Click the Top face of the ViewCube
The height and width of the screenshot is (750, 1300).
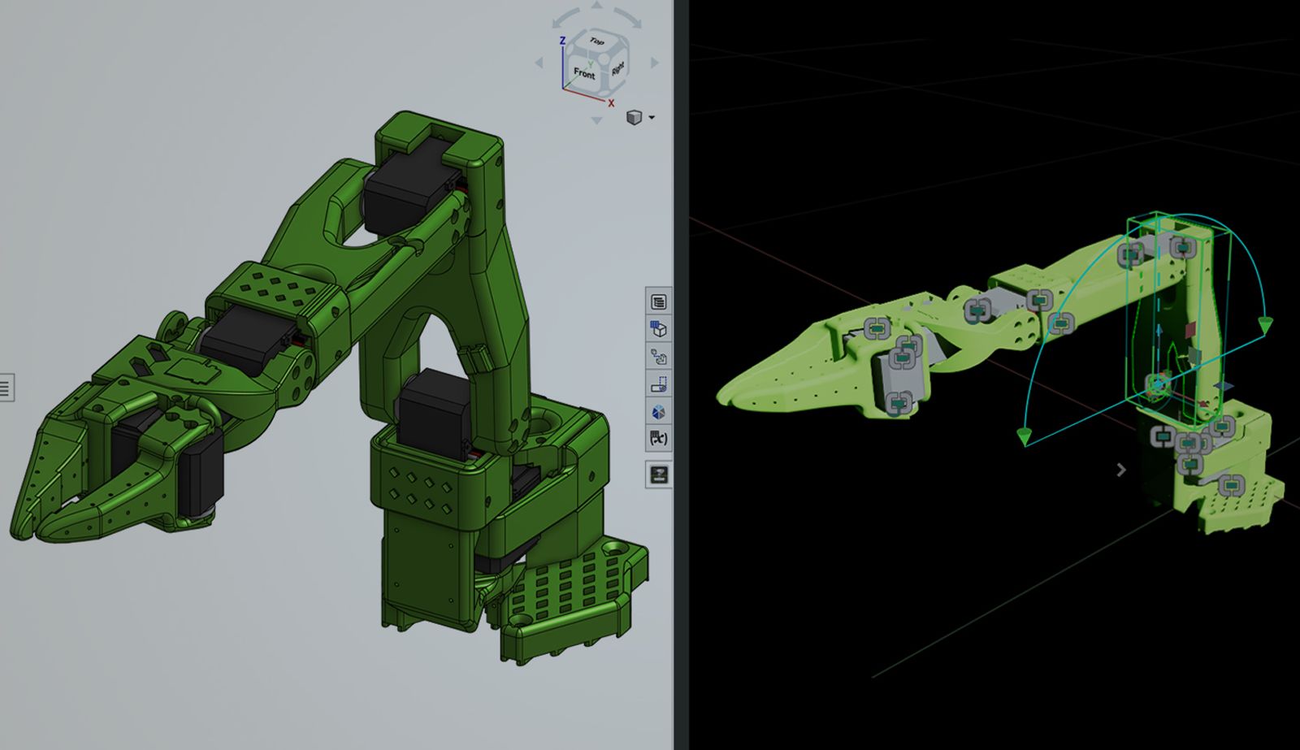pos(596,41)
